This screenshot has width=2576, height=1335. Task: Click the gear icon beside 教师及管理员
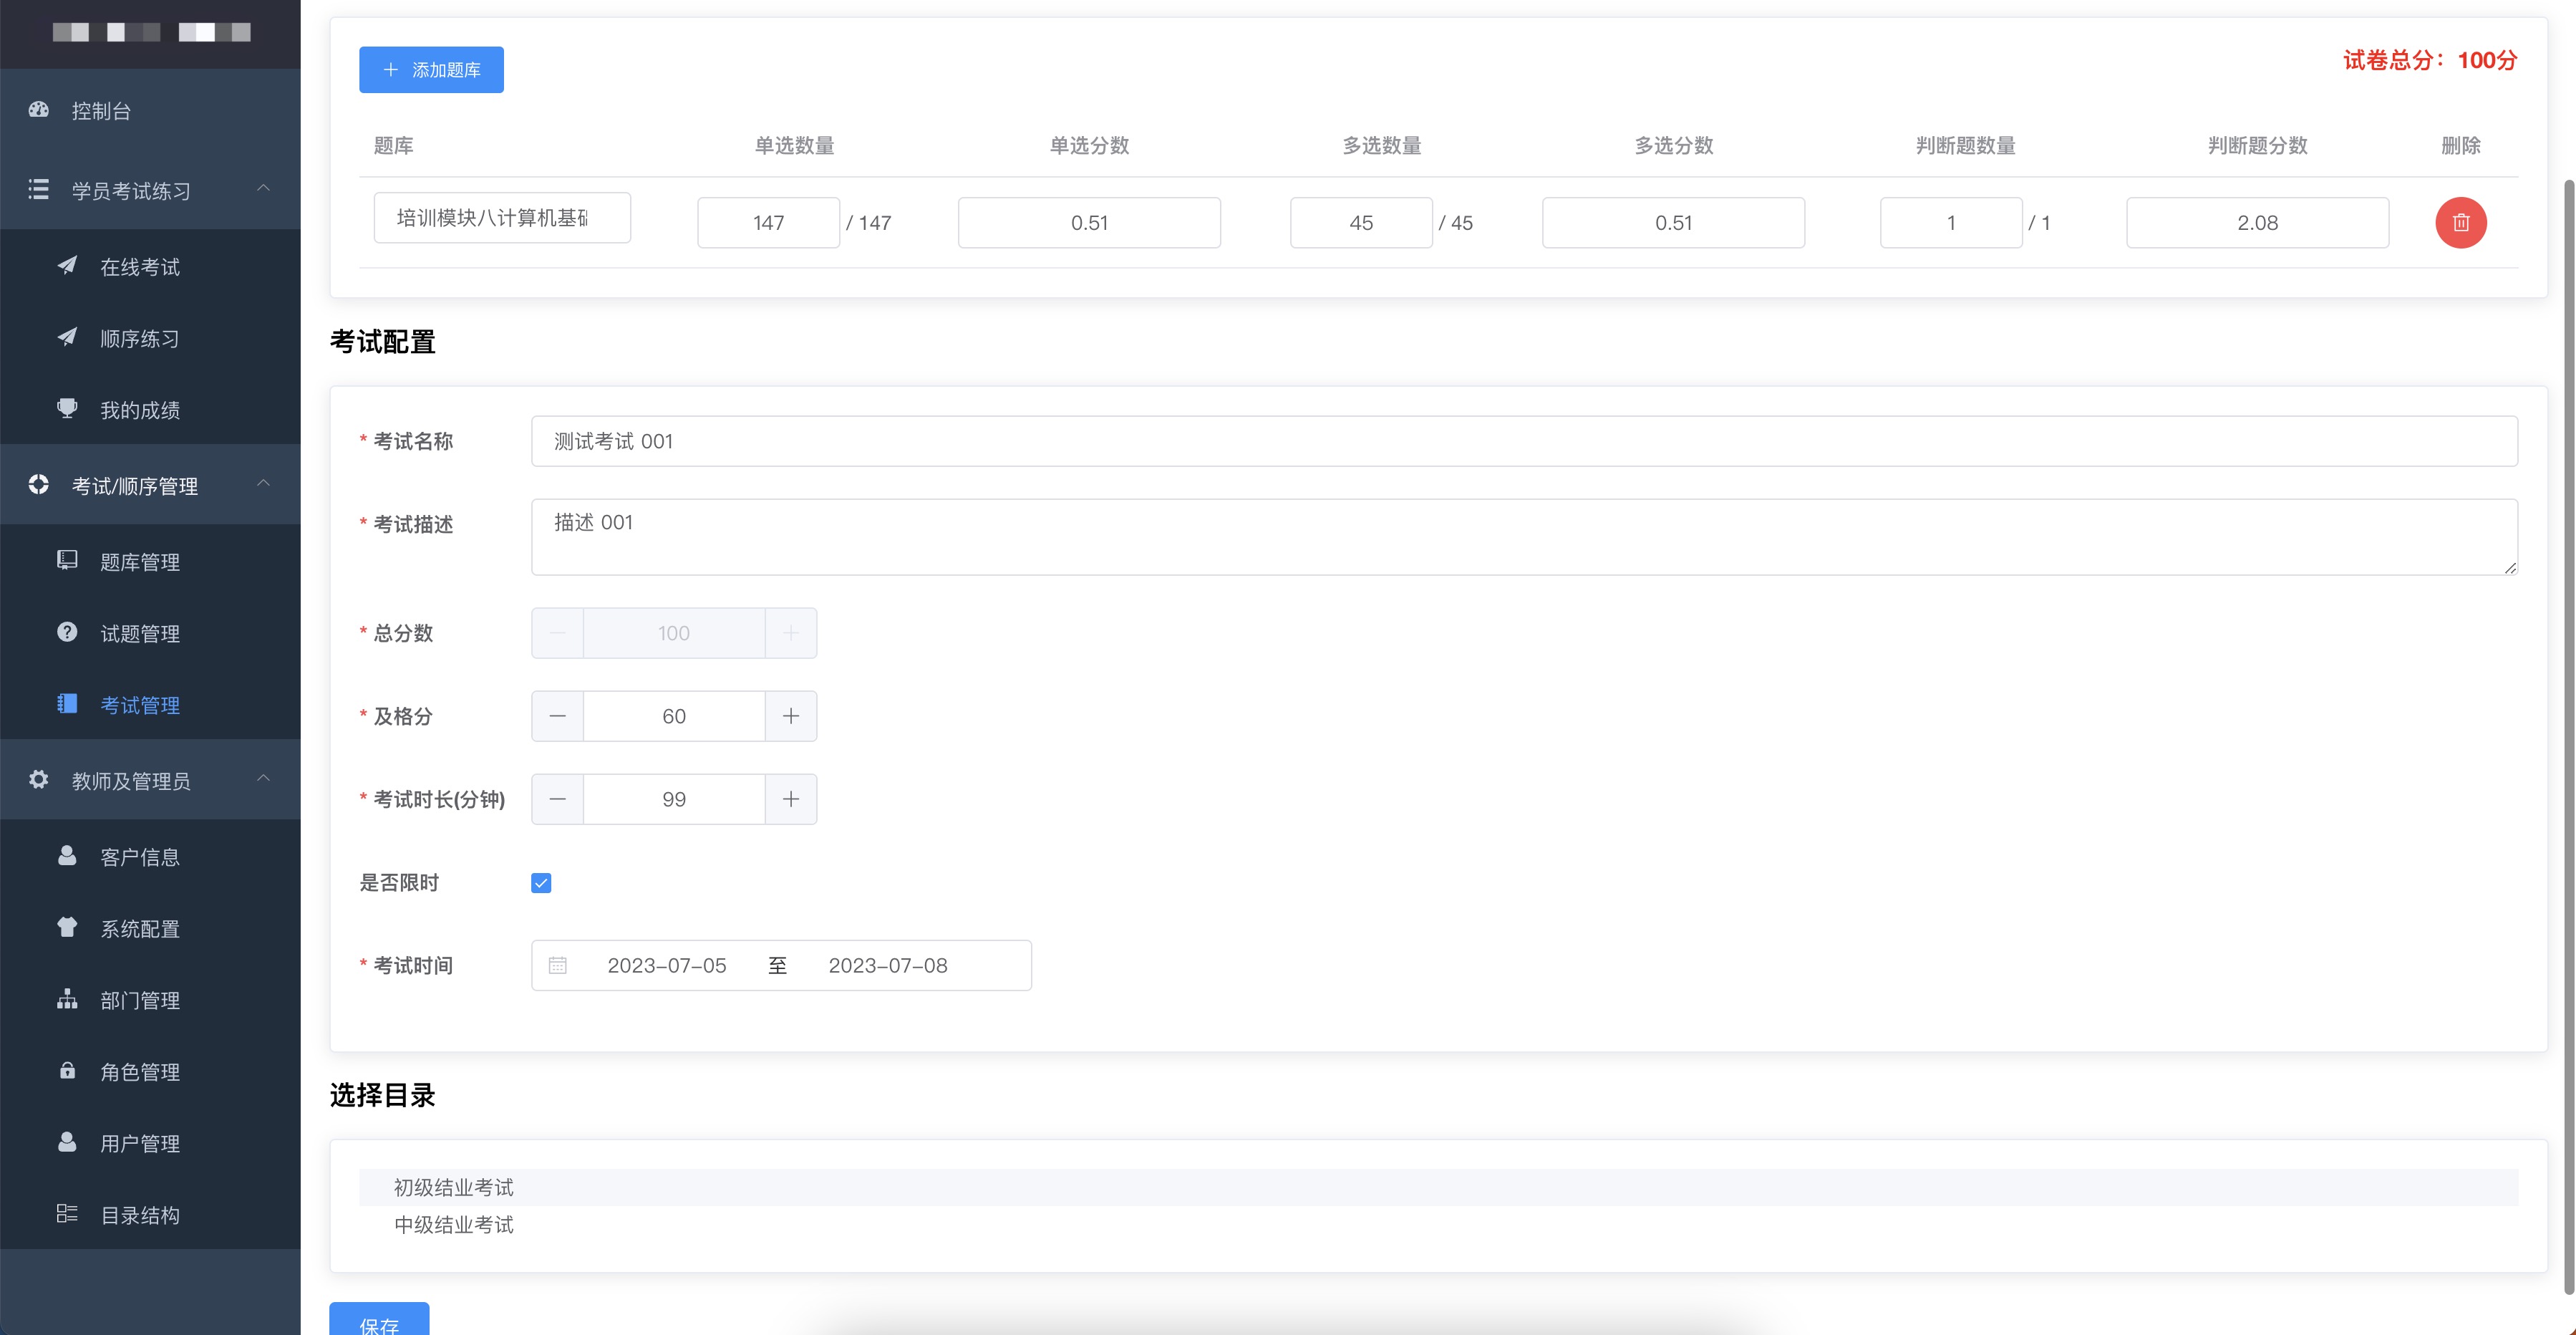click(39, 779)
